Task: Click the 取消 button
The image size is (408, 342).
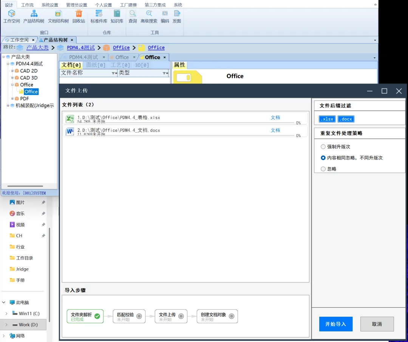Action: coord(377,324)
